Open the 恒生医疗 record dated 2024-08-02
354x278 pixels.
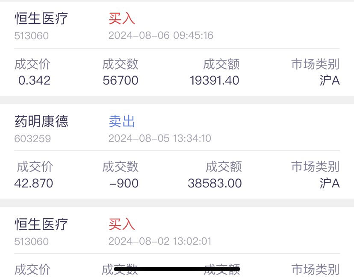177,243
